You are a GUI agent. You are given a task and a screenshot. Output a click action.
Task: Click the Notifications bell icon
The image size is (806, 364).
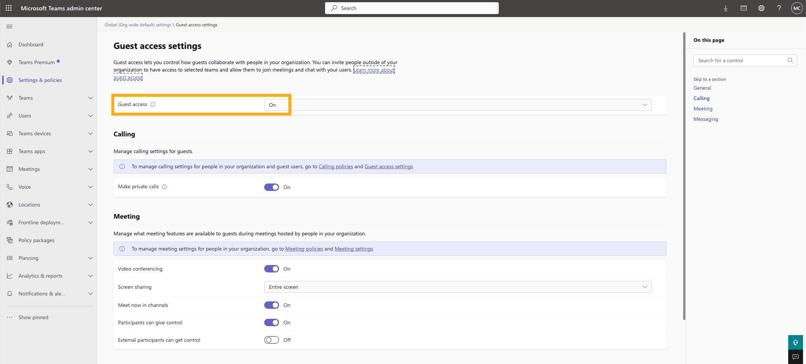coord(10,294)
